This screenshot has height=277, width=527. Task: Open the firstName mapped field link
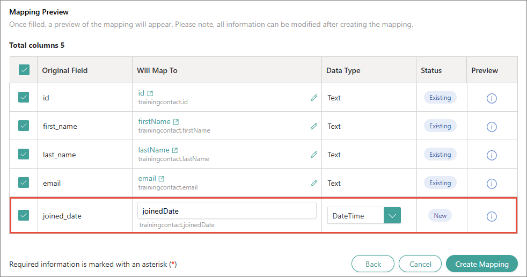[154, 121]
